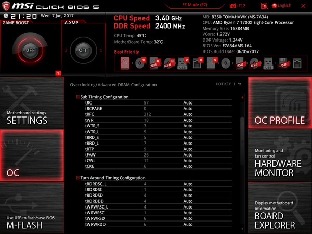The height and width of the screenshot is (234, 312).
Task: Select the tRDRDSD timing row label
Action: [94, 195]
